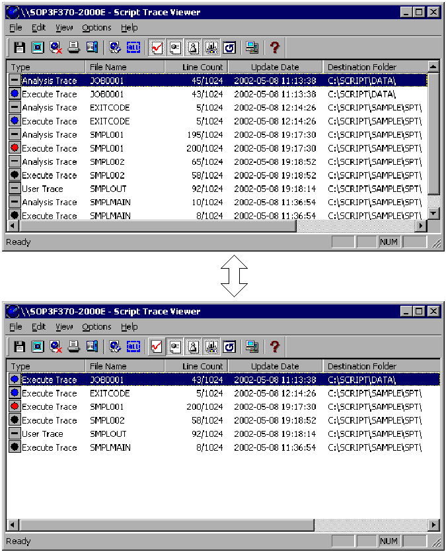446x552 pixels.
Task: Click the down scroll arrow in upper window list
Action: pos(433,213)
